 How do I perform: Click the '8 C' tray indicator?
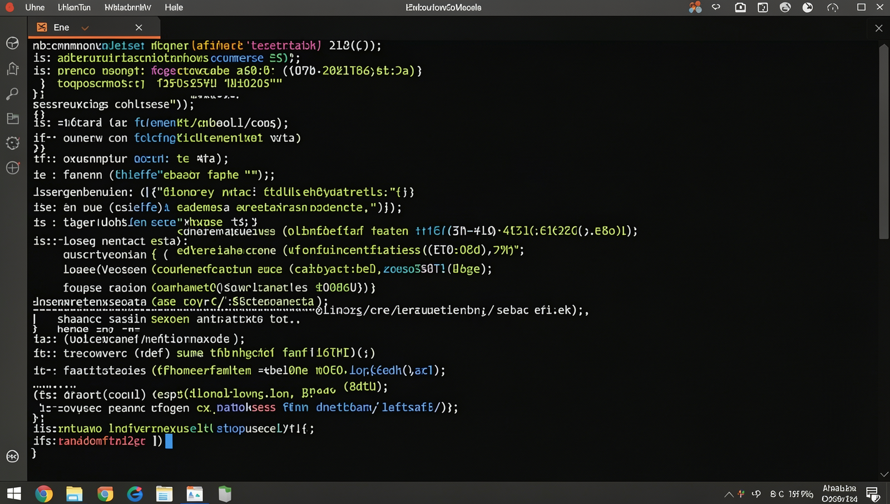(x=777, y=494)
